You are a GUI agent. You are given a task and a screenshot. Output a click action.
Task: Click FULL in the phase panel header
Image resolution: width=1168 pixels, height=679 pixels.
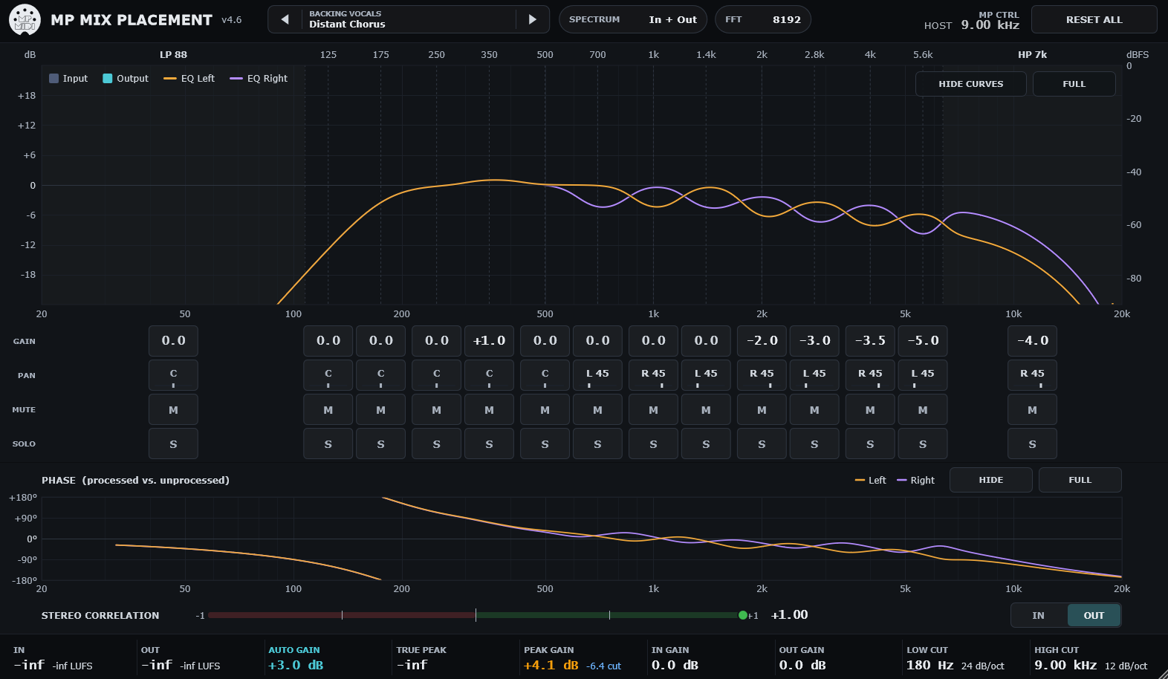(1080, 480)
